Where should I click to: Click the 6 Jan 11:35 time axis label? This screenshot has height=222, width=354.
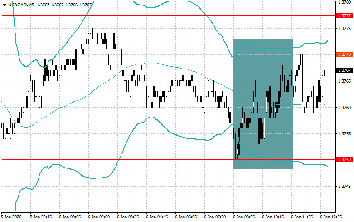(302, 217)
